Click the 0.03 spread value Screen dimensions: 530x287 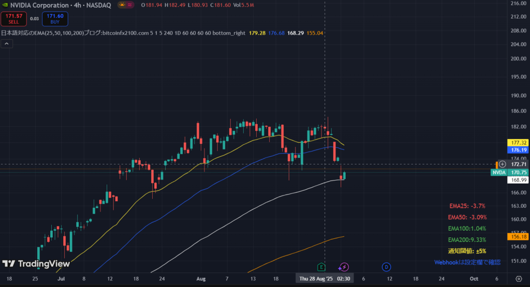click(35, 19)
